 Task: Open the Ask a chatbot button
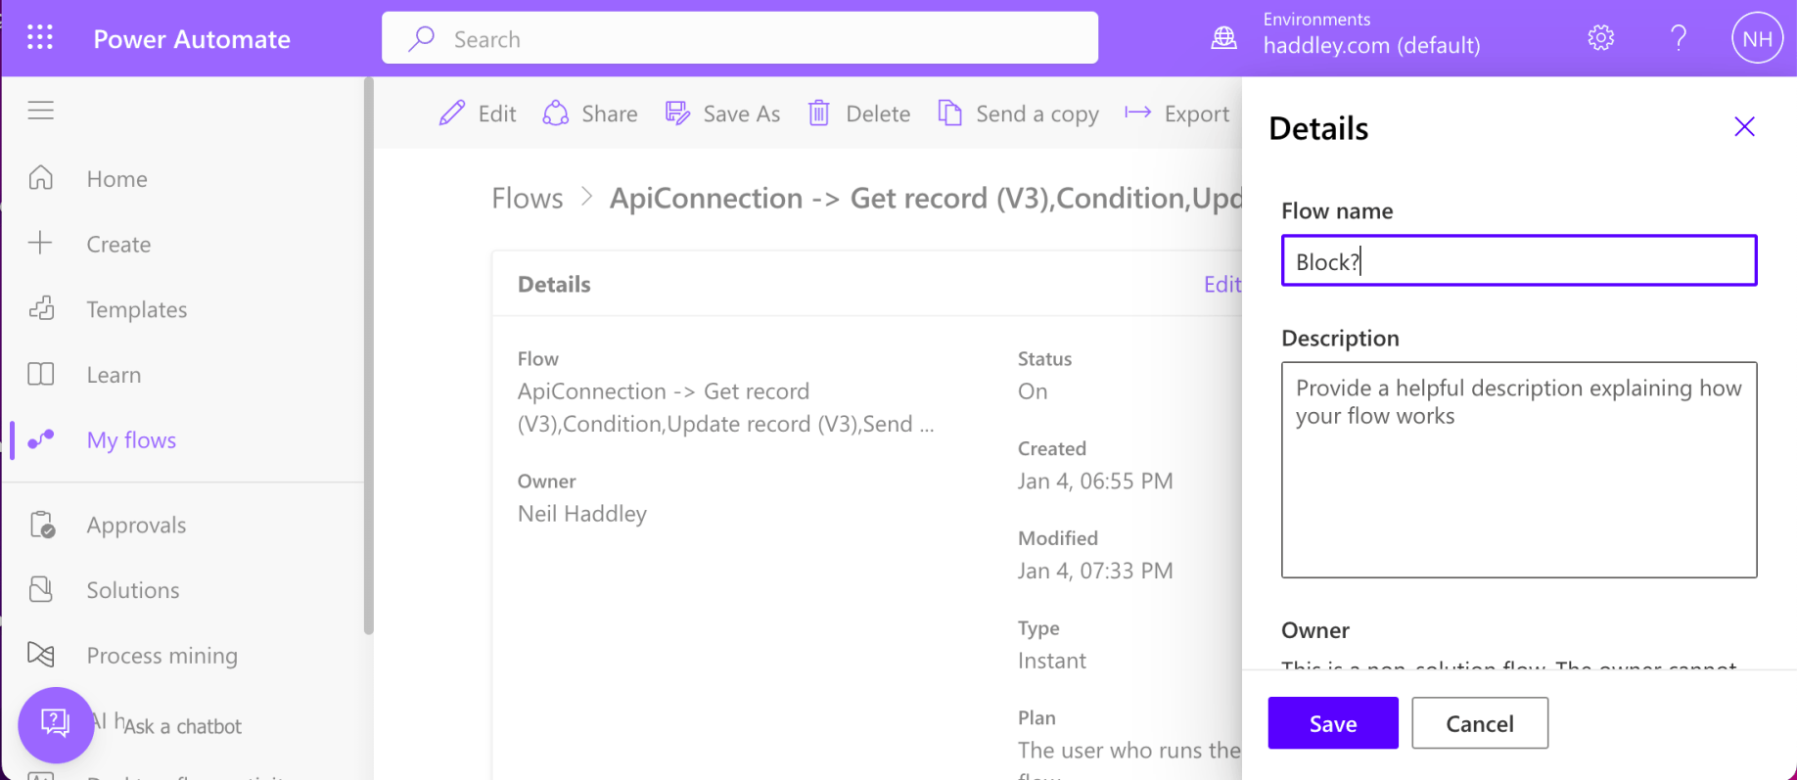(x=56, y=725)
